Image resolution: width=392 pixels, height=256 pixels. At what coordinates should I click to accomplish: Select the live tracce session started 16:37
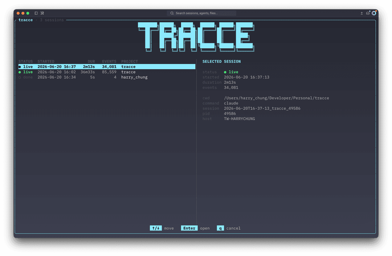coord(107,67)
